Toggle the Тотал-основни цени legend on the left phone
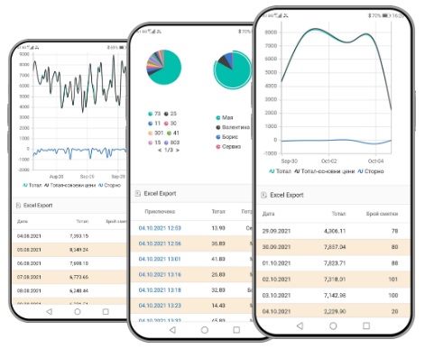 click(69, 185)
